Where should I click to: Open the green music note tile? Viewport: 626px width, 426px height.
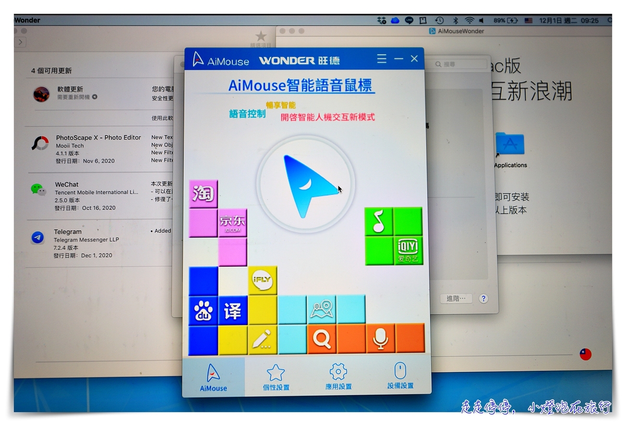click(x=379, y=221)
